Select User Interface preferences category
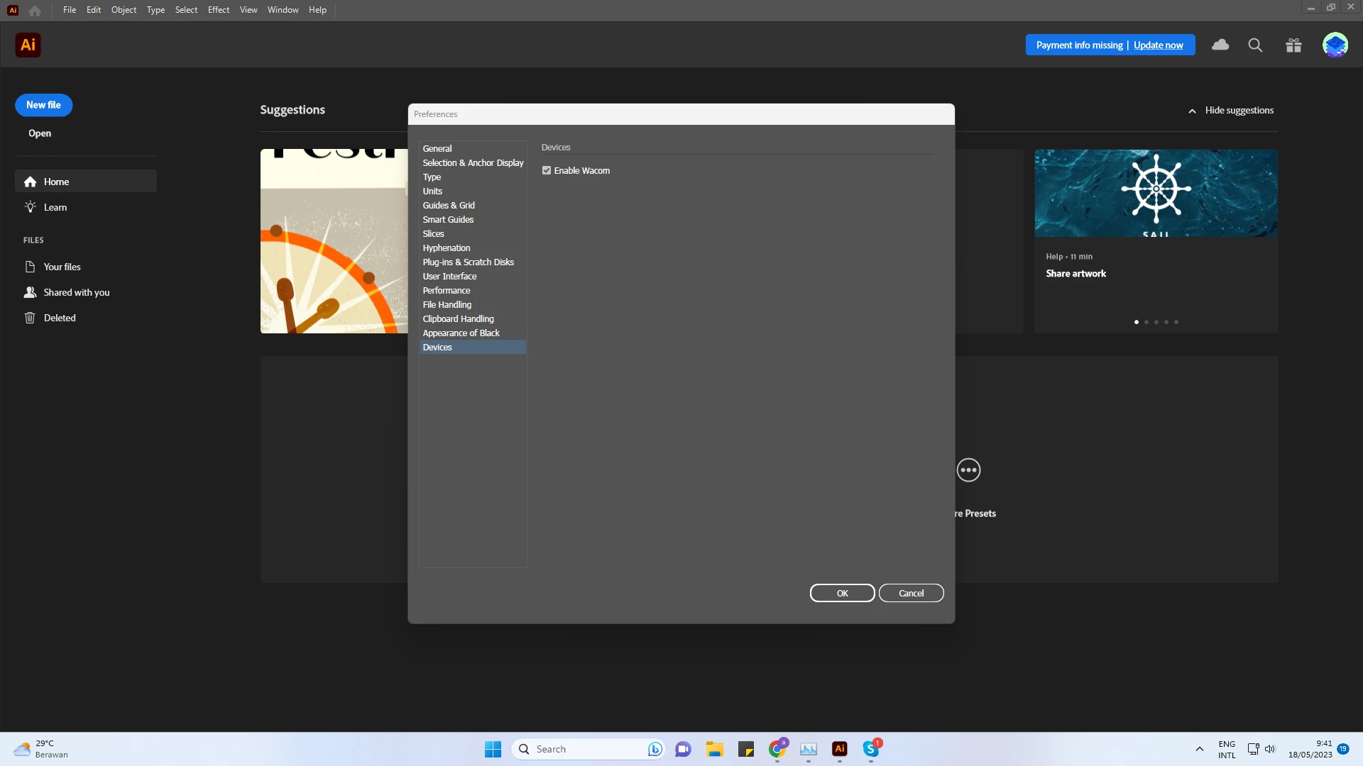Viewport: 1363px width, 766px height. pos(449,277)
